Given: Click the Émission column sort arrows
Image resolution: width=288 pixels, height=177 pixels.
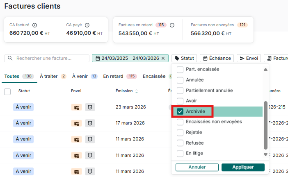Looking at the screenshot, I should click(x=137, y=91).
